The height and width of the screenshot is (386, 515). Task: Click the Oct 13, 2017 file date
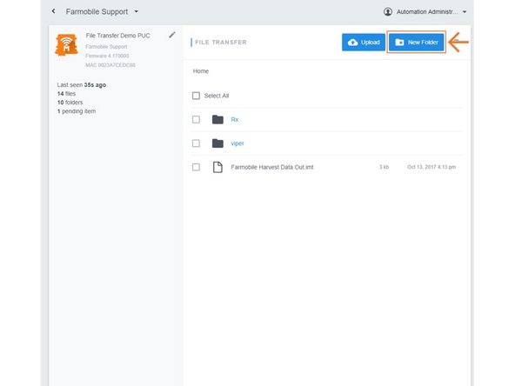tap(431, 167)
